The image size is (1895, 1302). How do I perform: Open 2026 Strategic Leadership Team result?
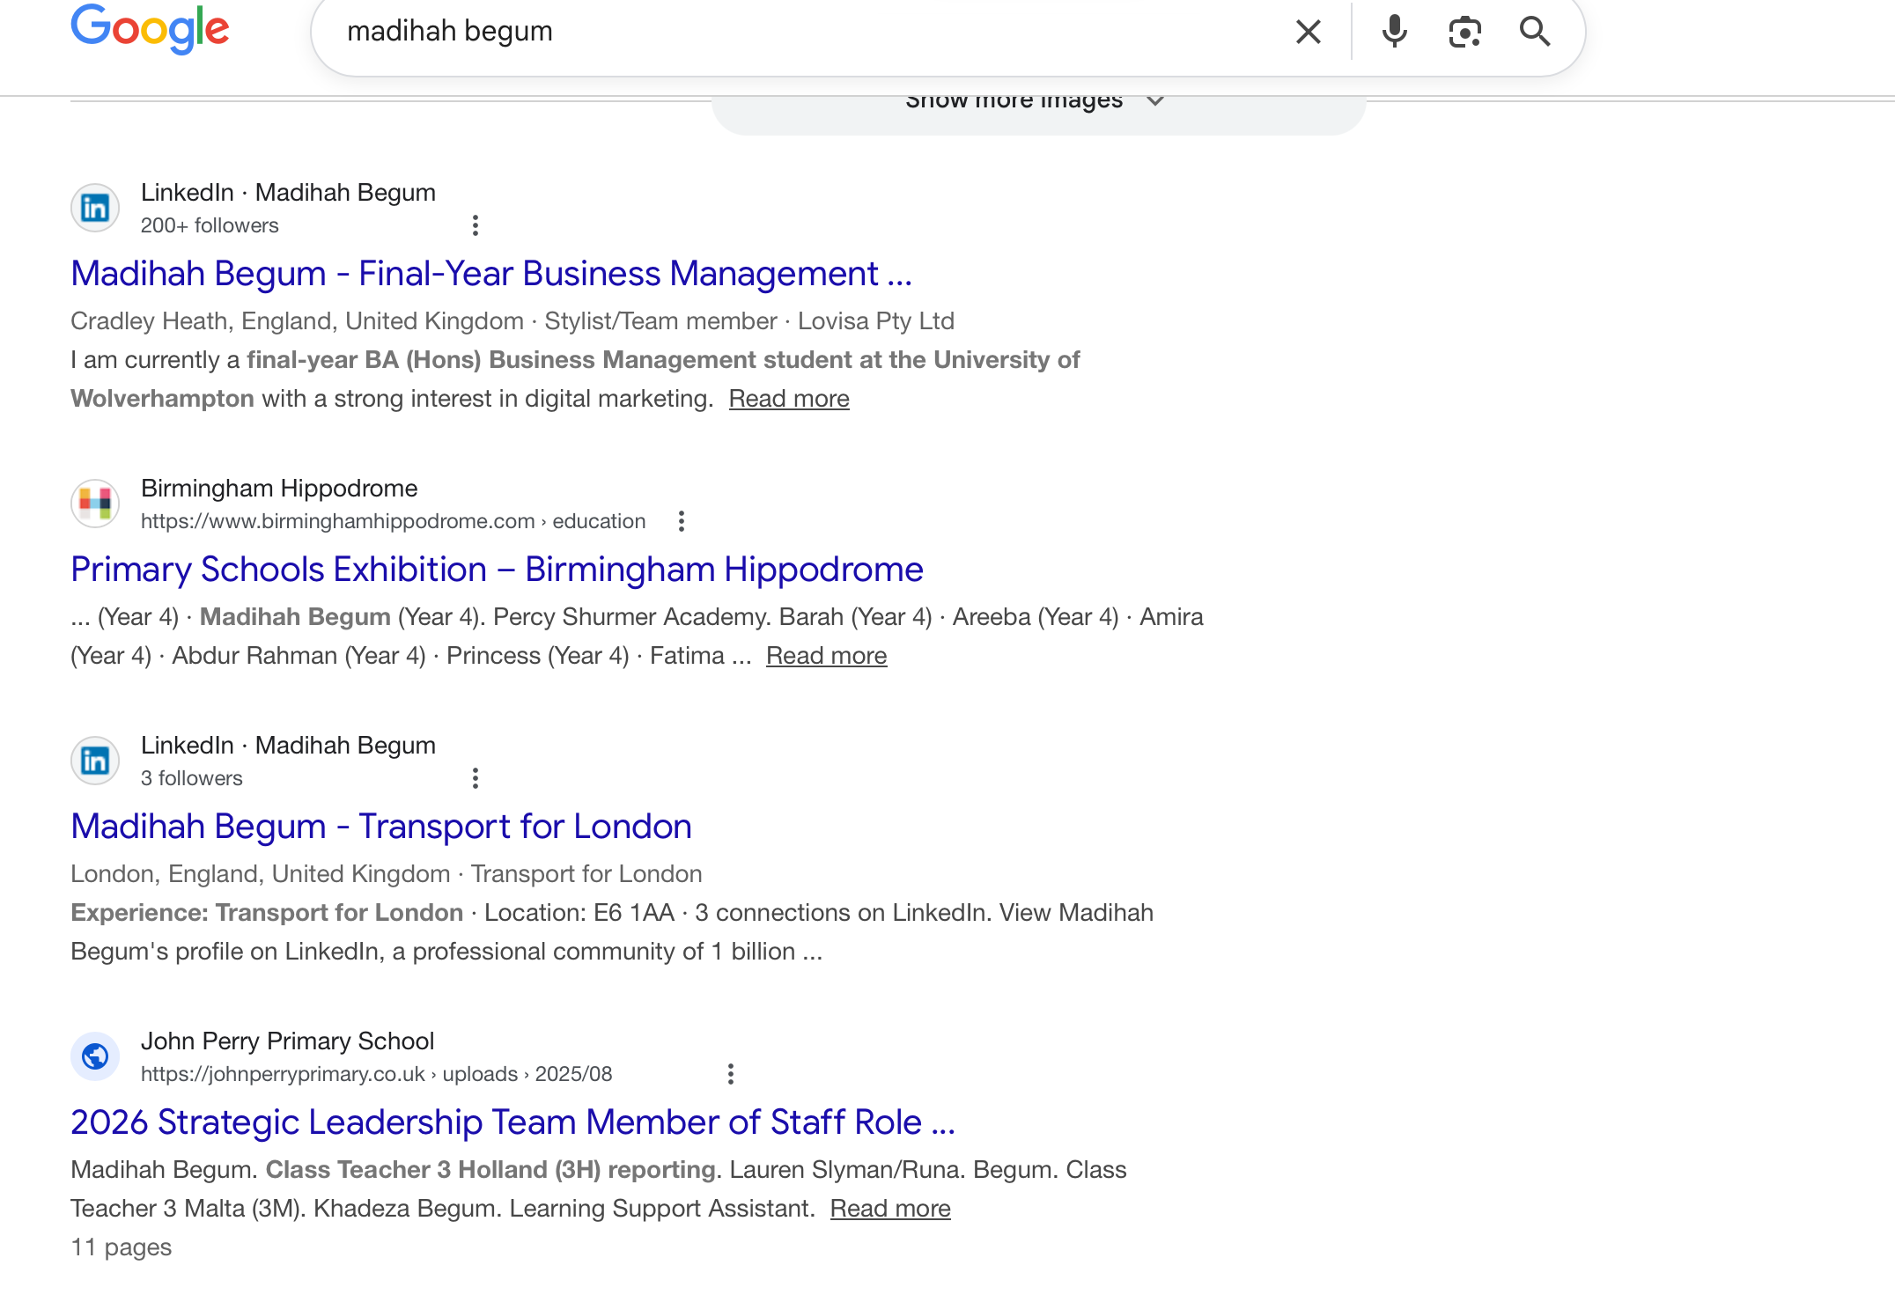pos(512,1122)
